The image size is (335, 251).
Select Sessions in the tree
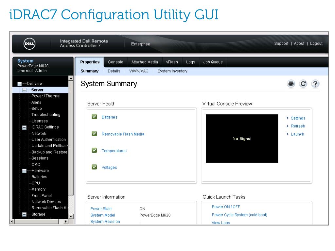pyautogui.click(x=40, y=158)
